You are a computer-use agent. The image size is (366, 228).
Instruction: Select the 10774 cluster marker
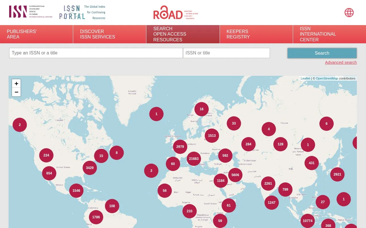click(x=308, y=221)
